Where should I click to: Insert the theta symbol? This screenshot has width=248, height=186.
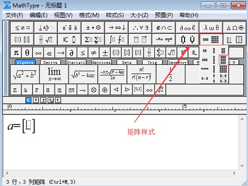pos(27,52)
